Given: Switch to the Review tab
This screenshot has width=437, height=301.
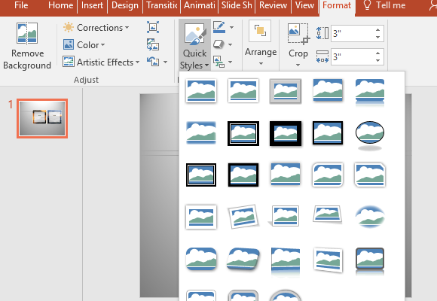Looking at the screenshot, I should (x=273, y=5).
